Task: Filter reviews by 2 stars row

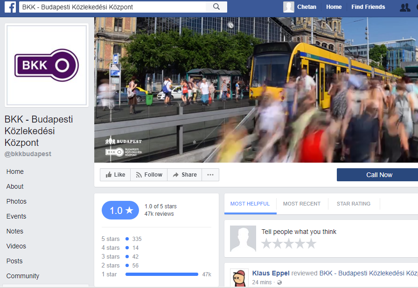Action: point(120,265)
